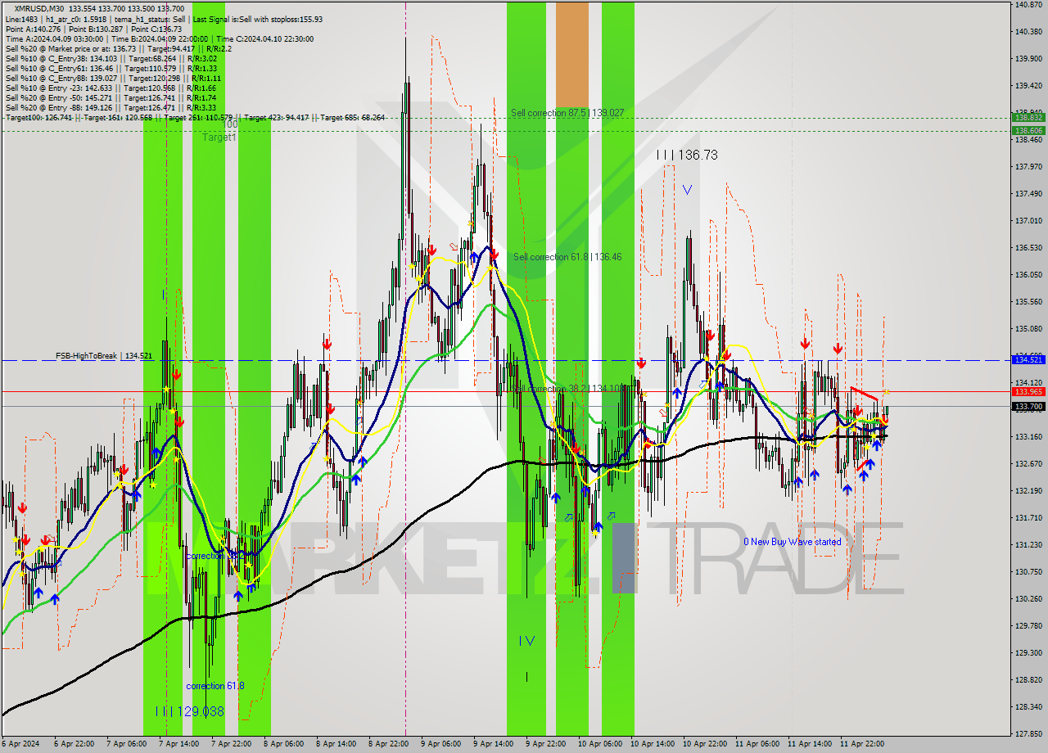Click the 132.190 price axis value
The height and width of the screenshot is (753, 1048).
1028,491
